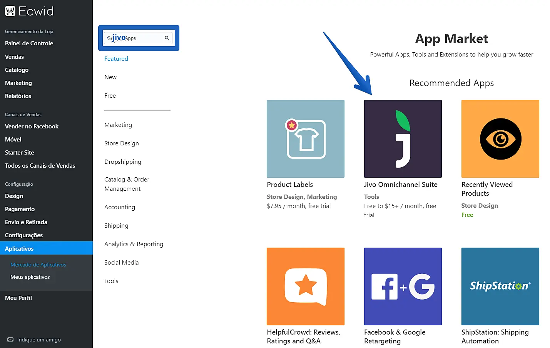
Task: Open Vender no Facebook
Action: [x=32, y=127]
